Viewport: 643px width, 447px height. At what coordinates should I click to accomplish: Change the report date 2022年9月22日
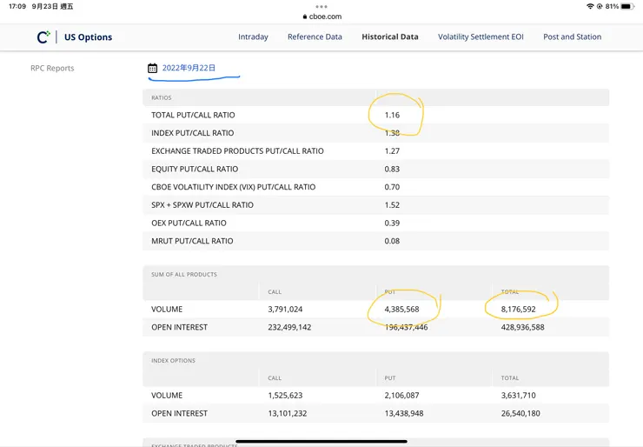(189, 68)
